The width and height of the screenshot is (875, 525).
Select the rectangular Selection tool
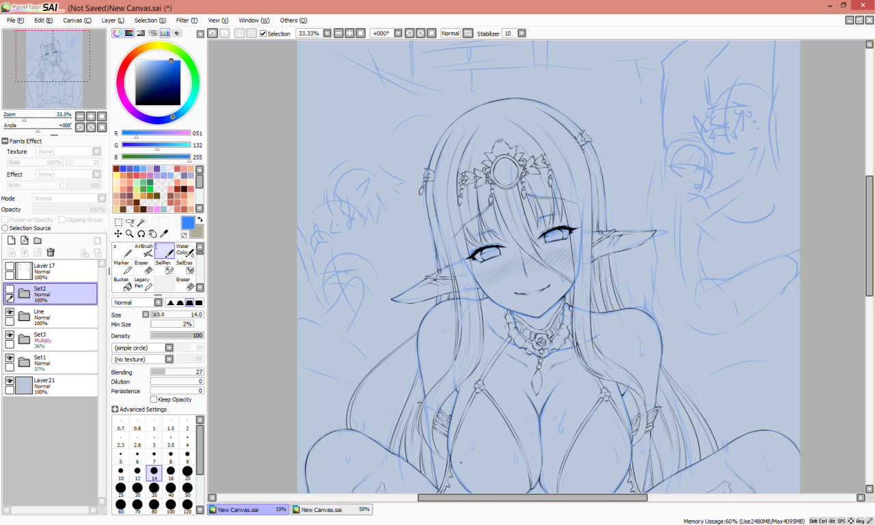118,223
